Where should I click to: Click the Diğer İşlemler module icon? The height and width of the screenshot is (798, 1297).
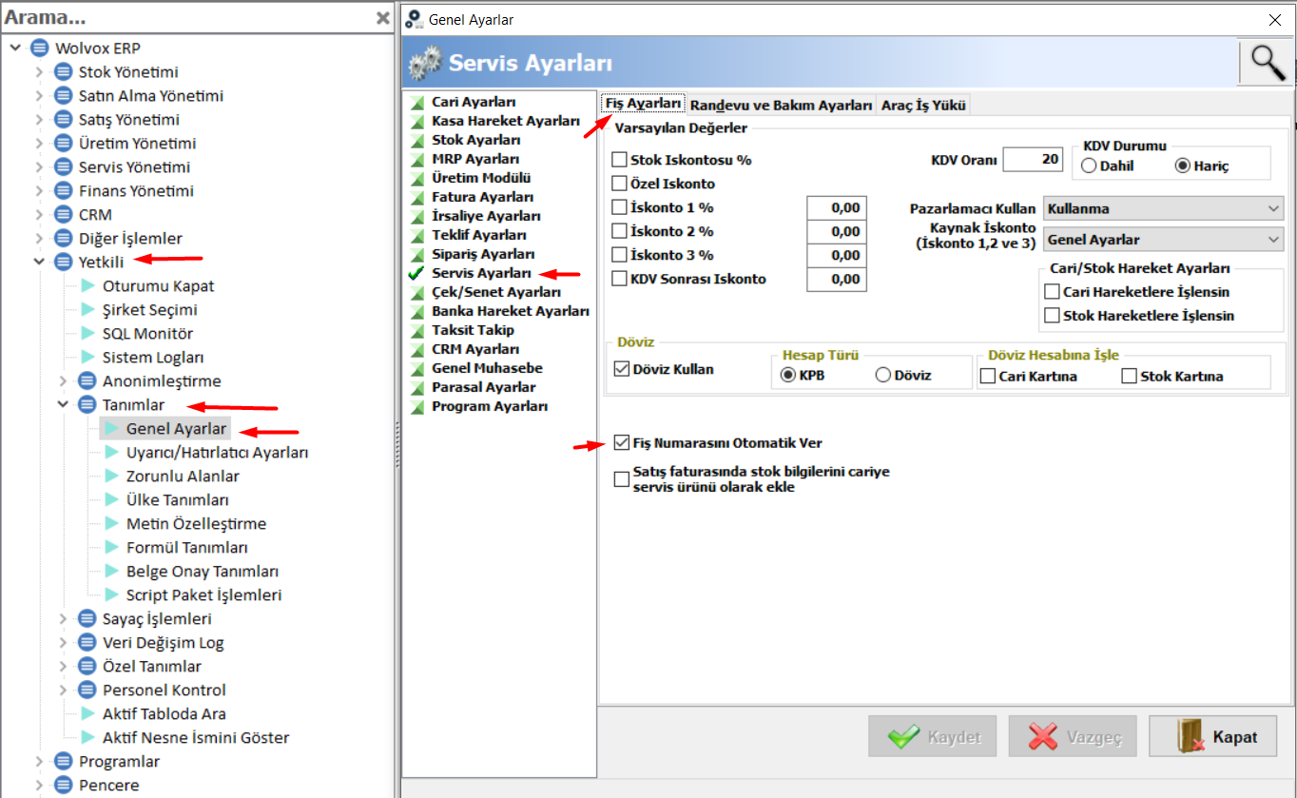point(64,238)
